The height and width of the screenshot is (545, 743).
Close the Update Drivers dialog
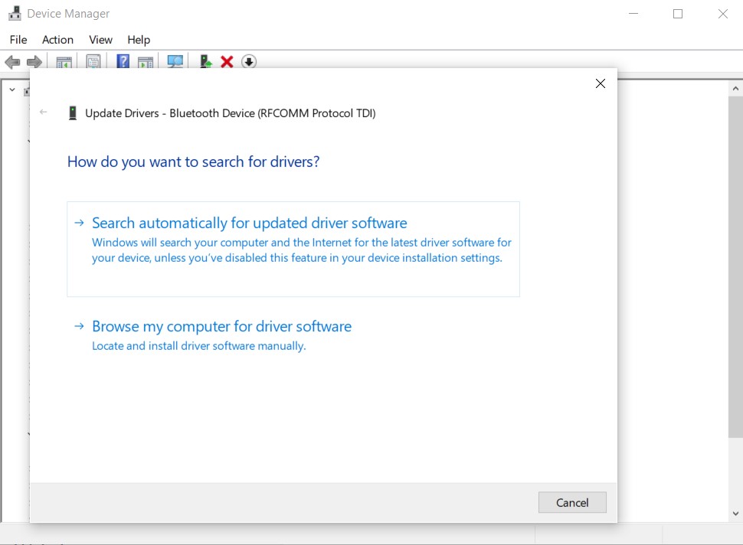pos(601,83)
